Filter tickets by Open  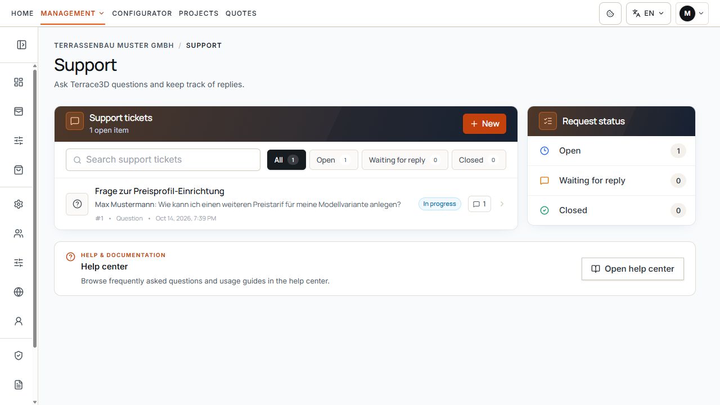pyautogui.click(x=334, y=160)
